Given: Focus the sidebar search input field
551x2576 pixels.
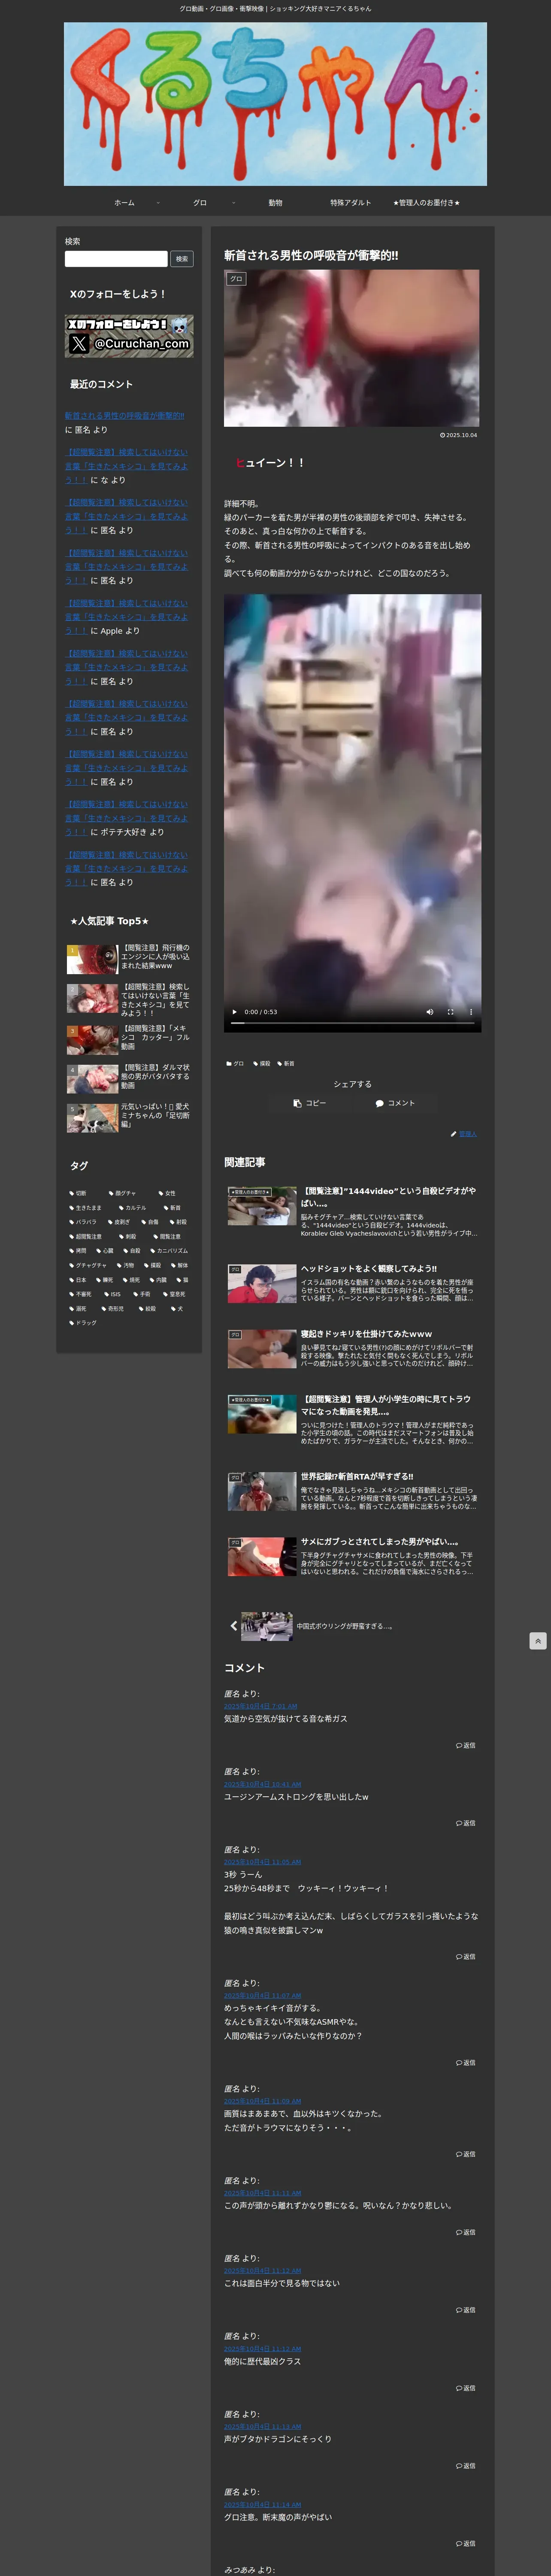Looking at the screenshot, I should pyautogui.click(x=116, y=259).
